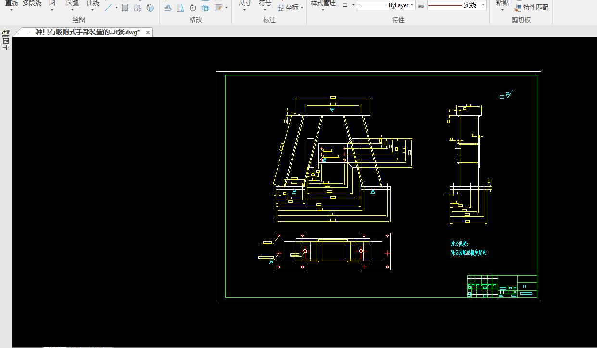This screenshot has width=597, height=348.
Task: Click the diagonal line tool icon
Action: click(x=109, y=8)
